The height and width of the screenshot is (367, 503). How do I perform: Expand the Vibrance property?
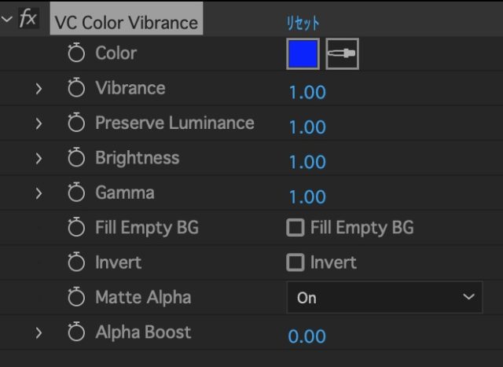click(x=39, y=89)
